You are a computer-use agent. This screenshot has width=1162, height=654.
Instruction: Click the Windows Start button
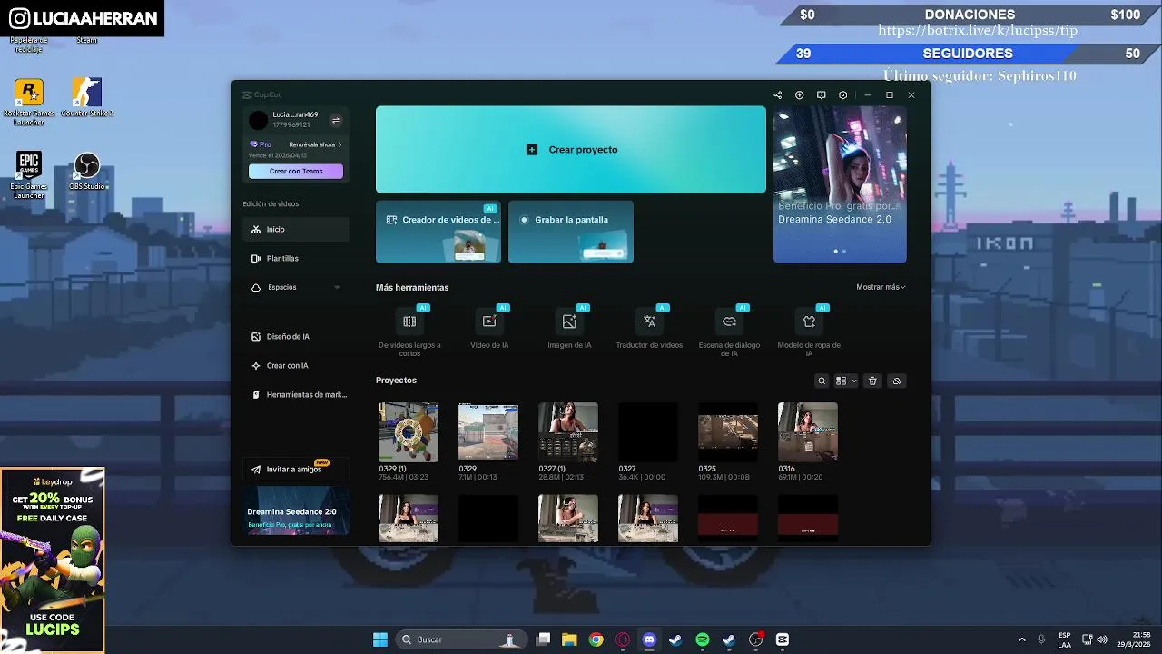[x=380, y=639]
